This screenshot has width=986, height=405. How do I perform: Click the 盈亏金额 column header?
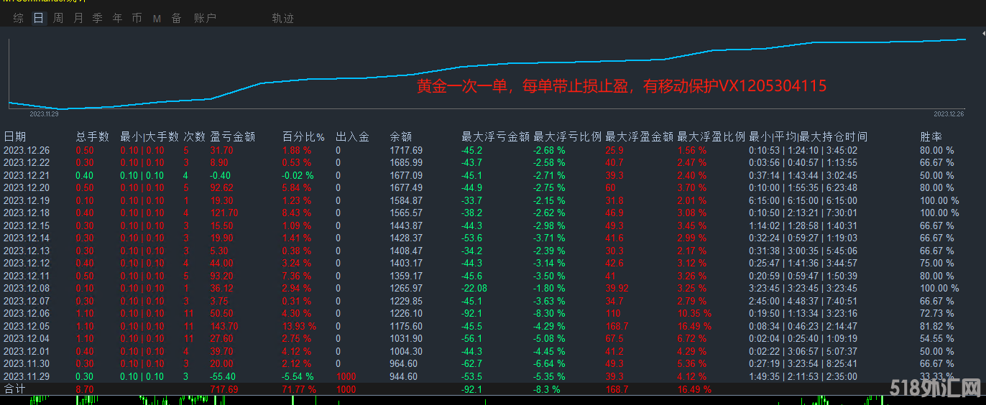point(233,136)
